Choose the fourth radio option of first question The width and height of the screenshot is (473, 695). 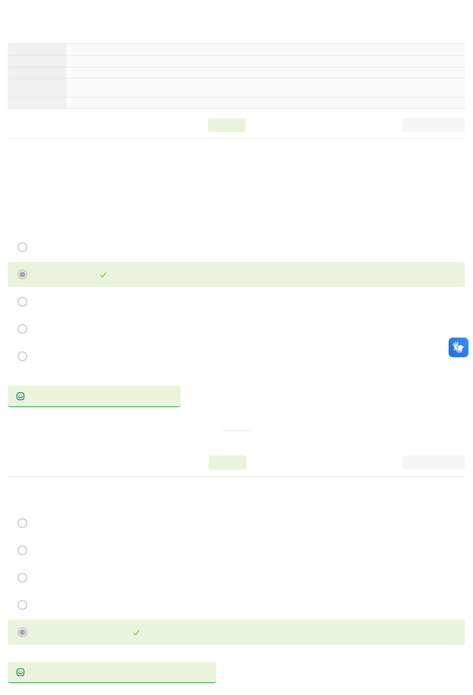point(22,329)
